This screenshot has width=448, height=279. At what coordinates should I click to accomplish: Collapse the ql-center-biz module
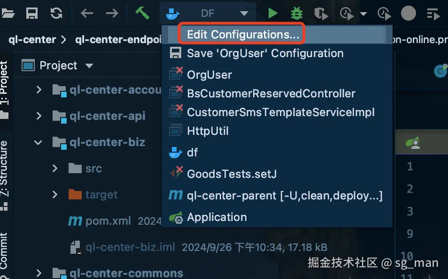tap(39, 142)
